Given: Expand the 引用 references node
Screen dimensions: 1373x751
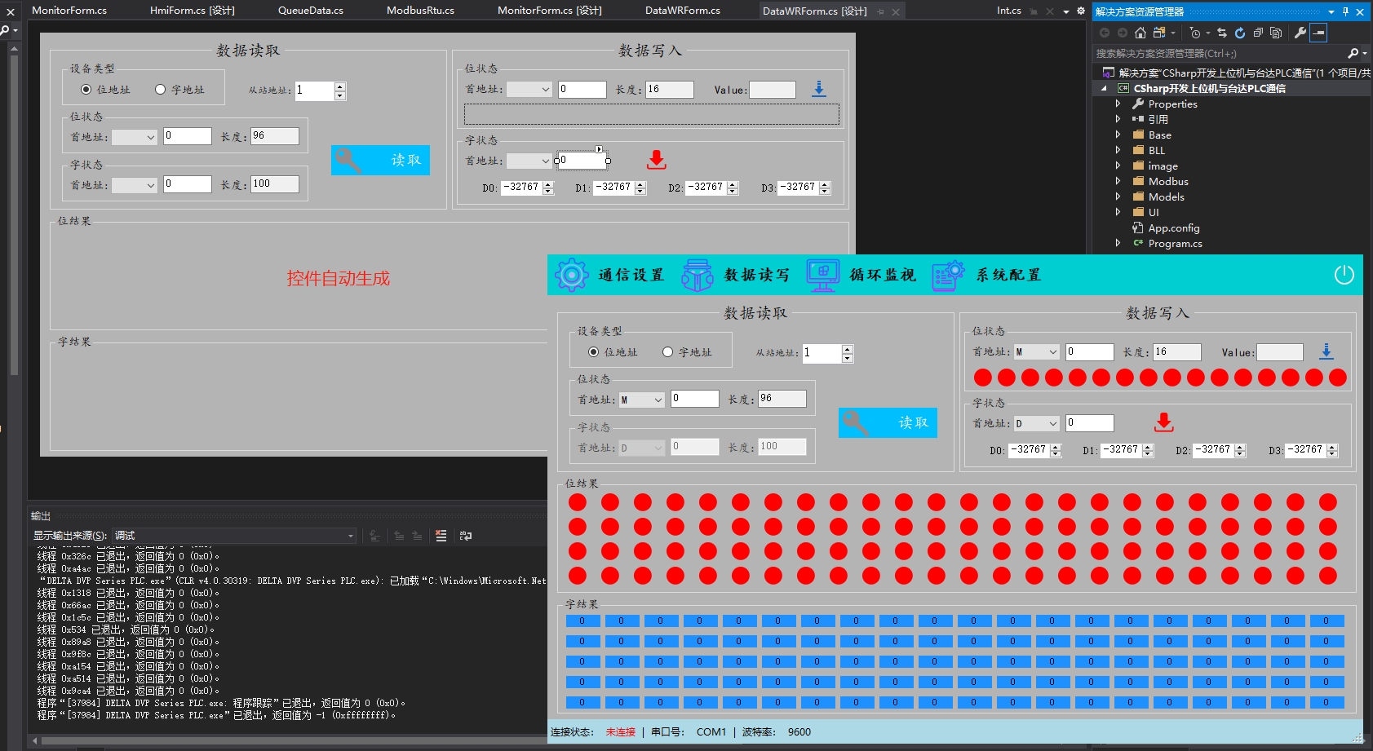Looking at the screenshot, I should coord(1118,119).
